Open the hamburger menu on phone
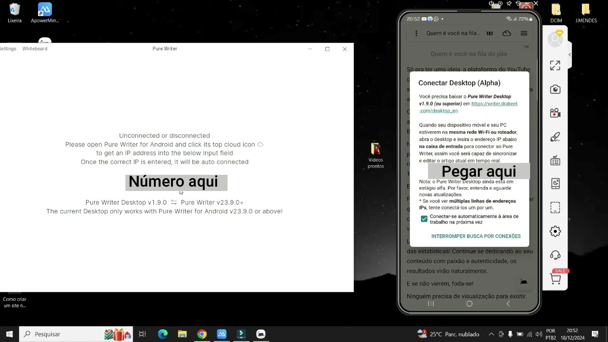608x342 pixels. [x=524, y=33]
